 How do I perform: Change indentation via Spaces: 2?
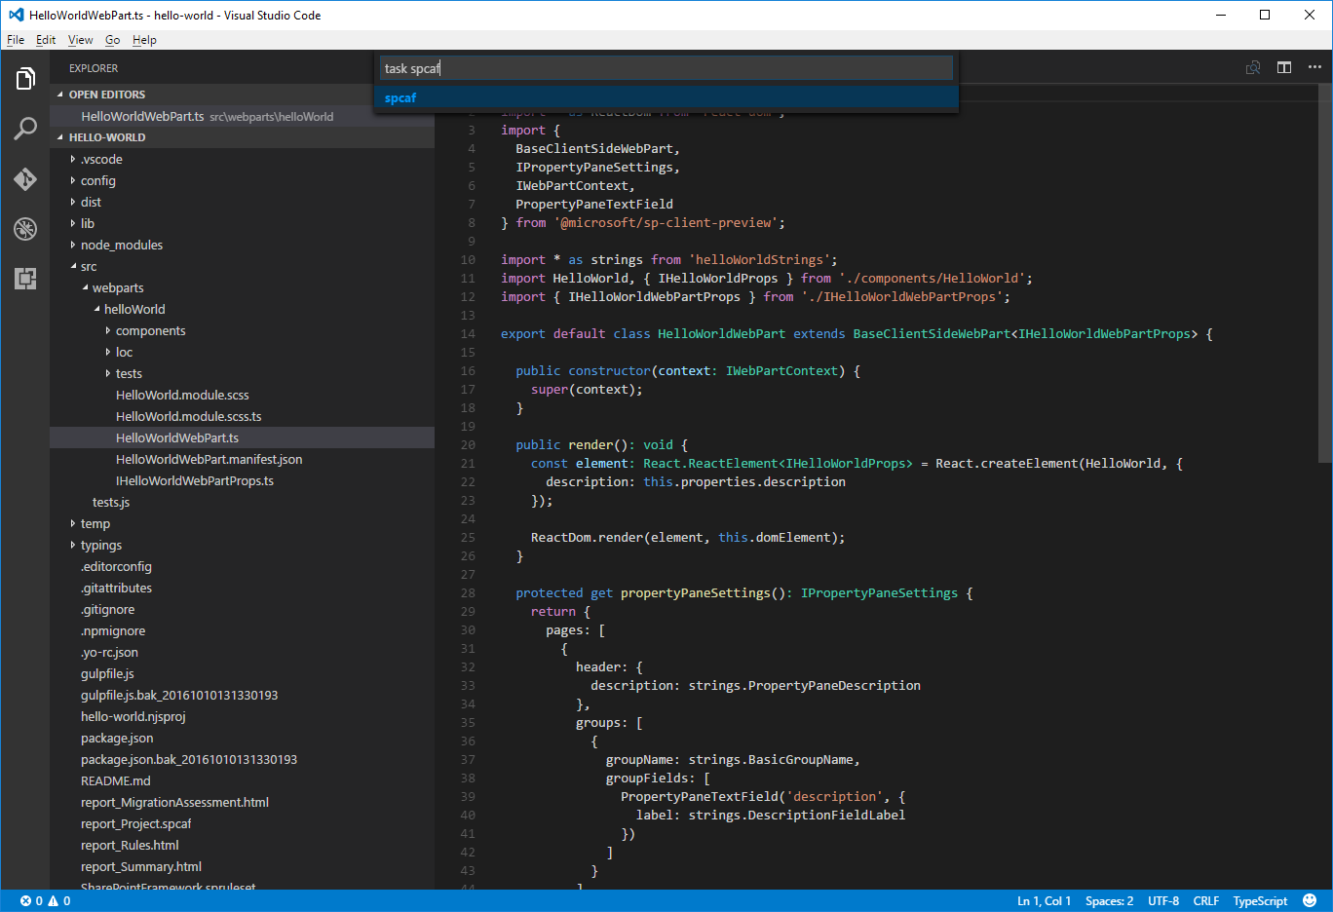pyautogui.click(x=1109, y=901)
